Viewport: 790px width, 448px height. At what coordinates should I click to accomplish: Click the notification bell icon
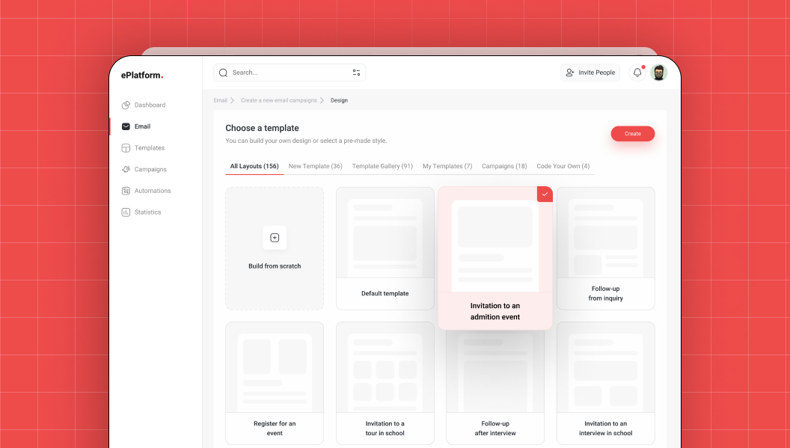coord(637,73)
